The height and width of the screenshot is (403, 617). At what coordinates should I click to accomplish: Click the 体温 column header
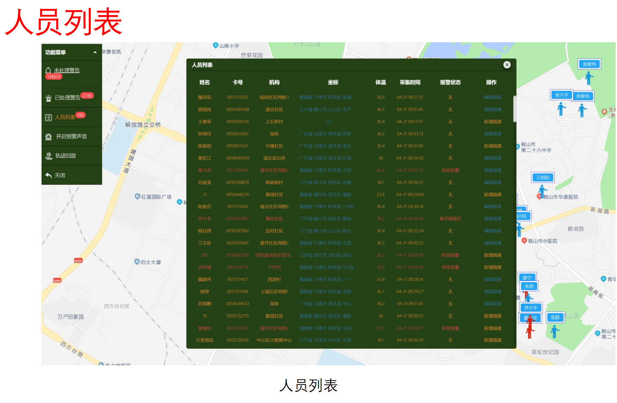click(380, 82)
